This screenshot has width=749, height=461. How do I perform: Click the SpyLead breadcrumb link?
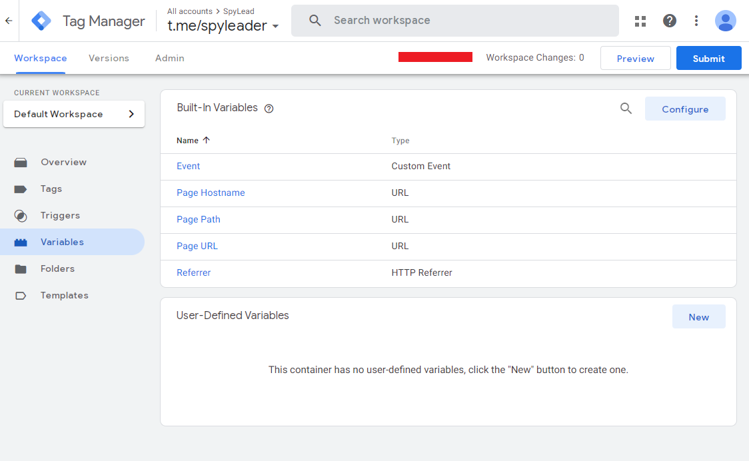click(239, 11)
